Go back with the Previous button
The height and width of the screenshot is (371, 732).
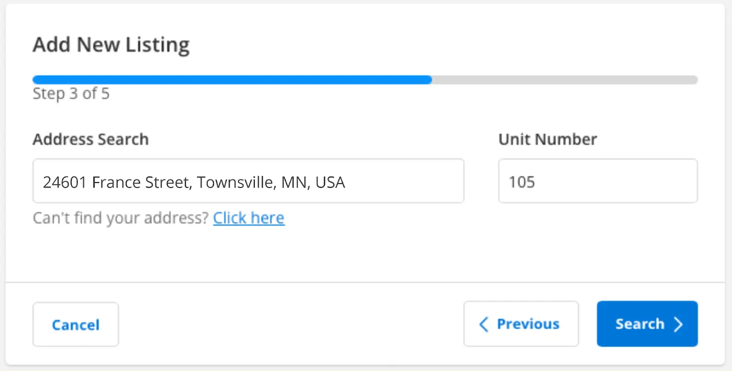coord(521,323)
